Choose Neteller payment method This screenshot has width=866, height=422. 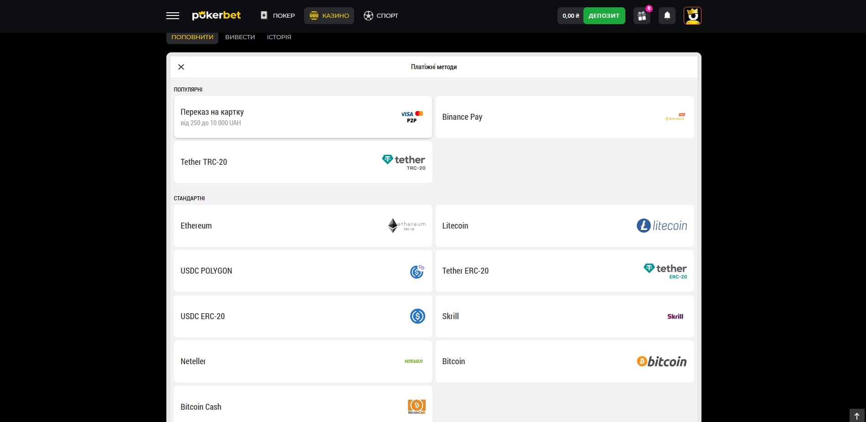[x=303, y=361]
